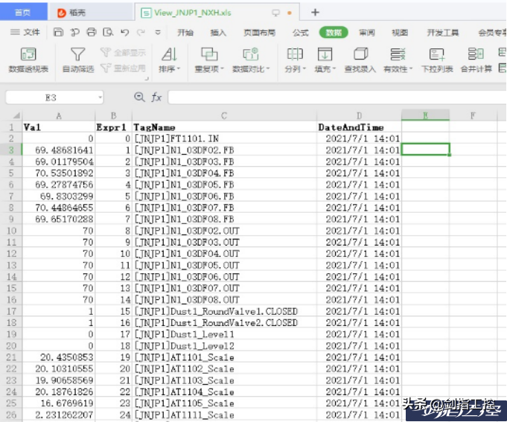507x422 pixels.
Task: Click the Undo arrow icon
Action: (x=124, y=33)
